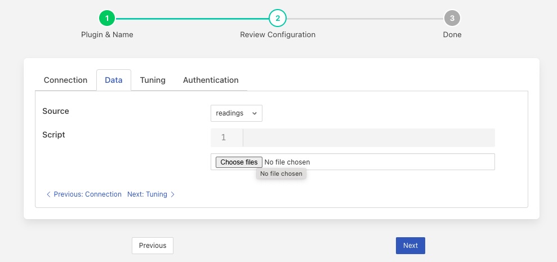The width and height of the screenshot is (557, 262).
Task: Click the right chevron beside Next: Tuning
Action: (x=173, y=194)
